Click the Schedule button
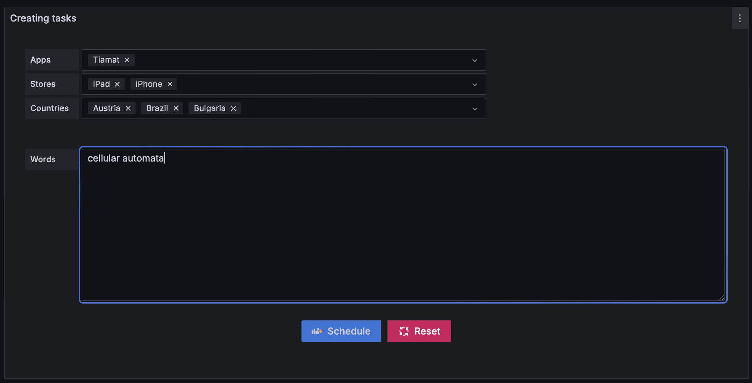 341,331
